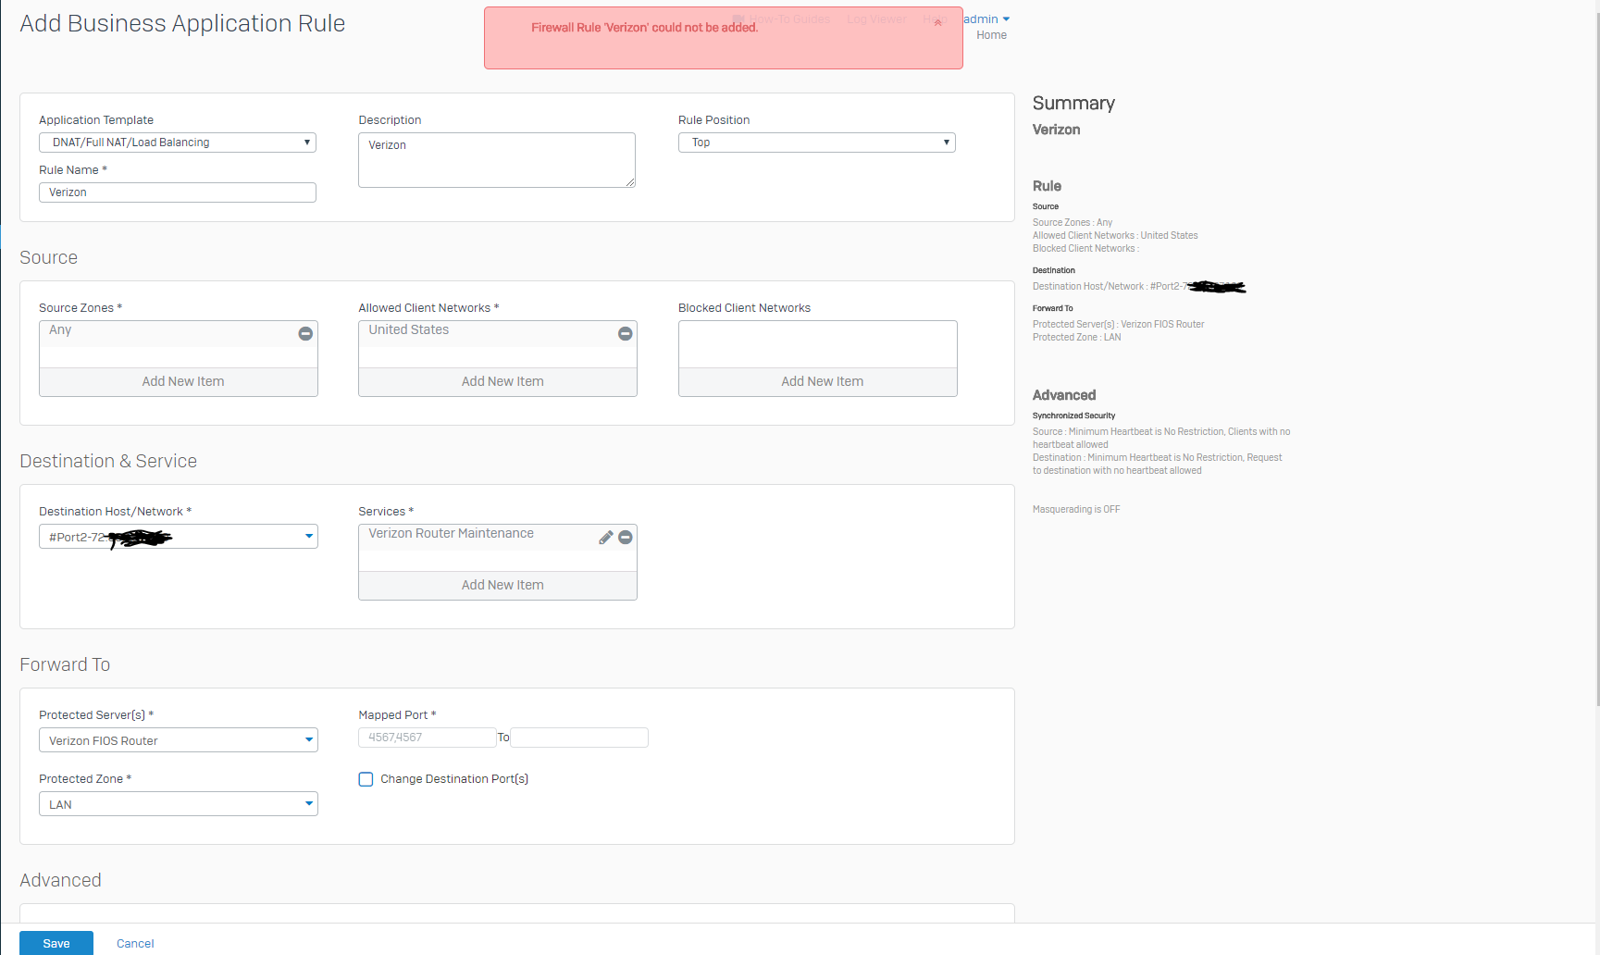Add new item to Blocked Client Networks

point(818,381)
